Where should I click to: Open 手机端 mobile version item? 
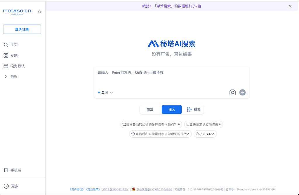point(13,170)
